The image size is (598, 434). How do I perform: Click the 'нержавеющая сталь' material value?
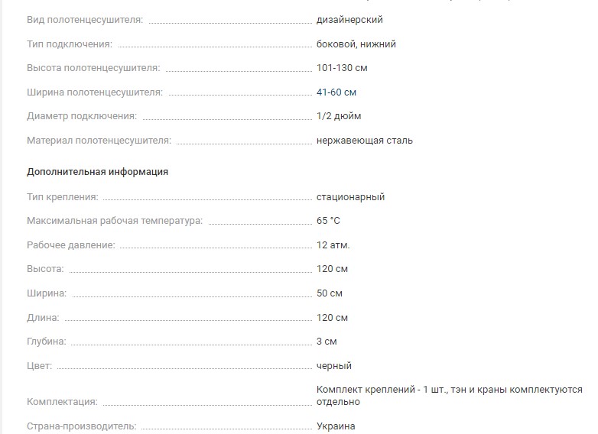point(365,141)
